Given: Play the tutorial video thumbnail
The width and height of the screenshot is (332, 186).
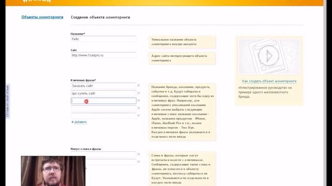Looking at the screenshot, I should click(269, 56).
